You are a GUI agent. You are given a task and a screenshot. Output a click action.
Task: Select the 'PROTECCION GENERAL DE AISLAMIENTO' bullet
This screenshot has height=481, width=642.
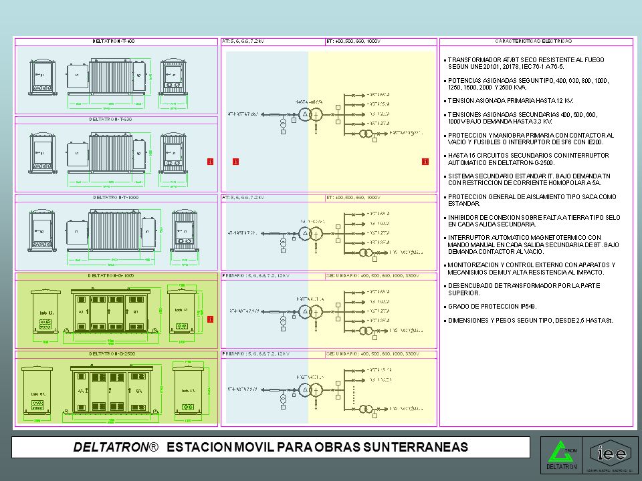(531, 200)
